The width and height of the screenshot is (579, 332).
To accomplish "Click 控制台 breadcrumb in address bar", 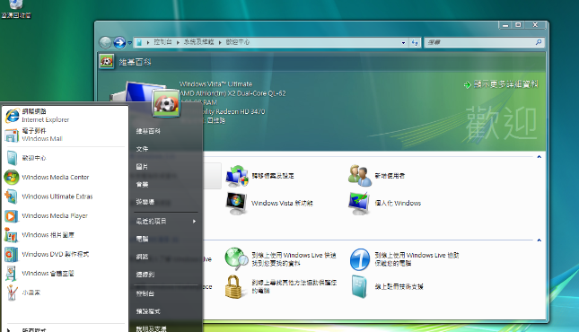I will pos(162,42).
